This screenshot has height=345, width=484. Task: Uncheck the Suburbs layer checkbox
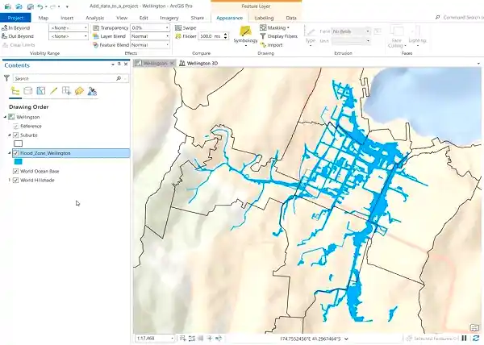point(16,135)
